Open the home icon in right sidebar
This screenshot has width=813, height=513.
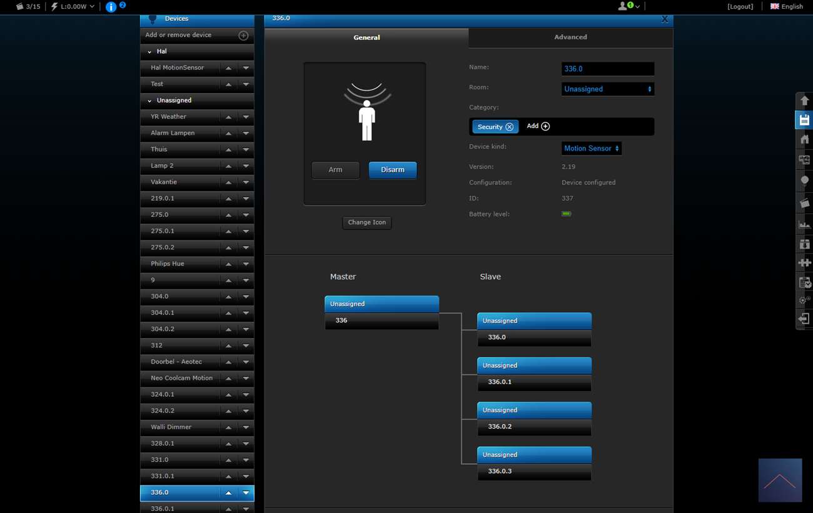coord(804,139)
